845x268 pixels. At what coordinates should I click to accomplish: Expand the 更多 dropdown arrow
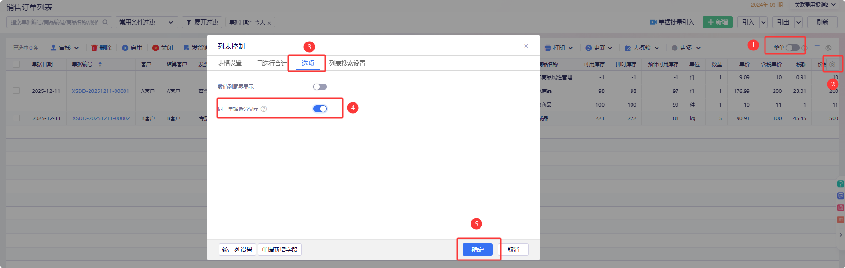pos(698,48)
